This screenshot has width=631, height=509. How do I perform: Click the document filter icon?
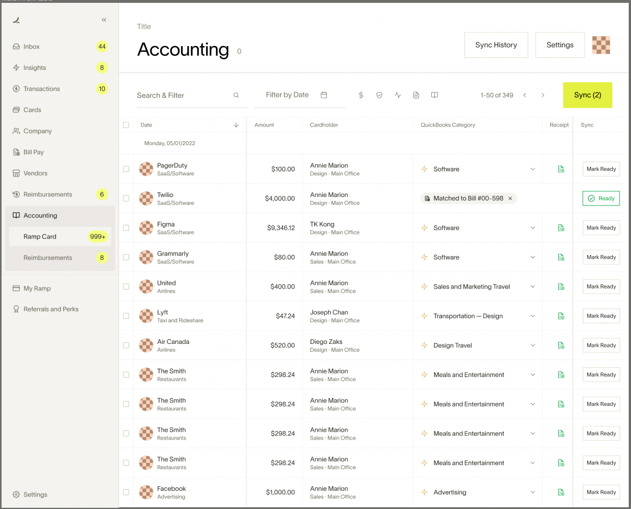[416, 95]
